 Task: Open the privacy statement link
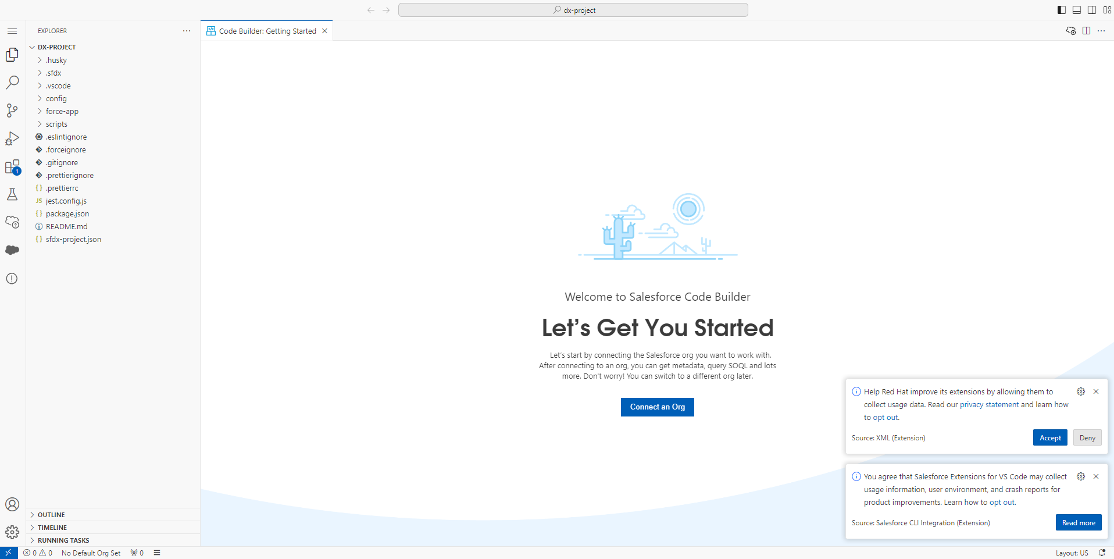989,405
